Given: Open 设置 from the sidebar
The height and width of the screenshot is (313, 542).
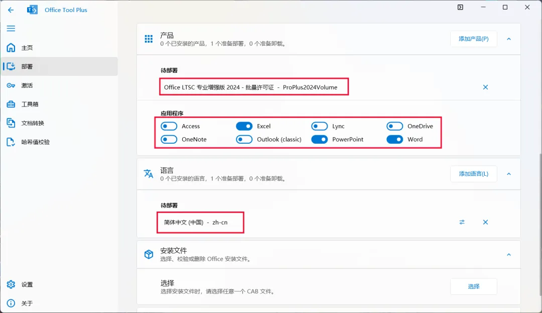Looking at the screenshot, I should click(x=59, y=284).
